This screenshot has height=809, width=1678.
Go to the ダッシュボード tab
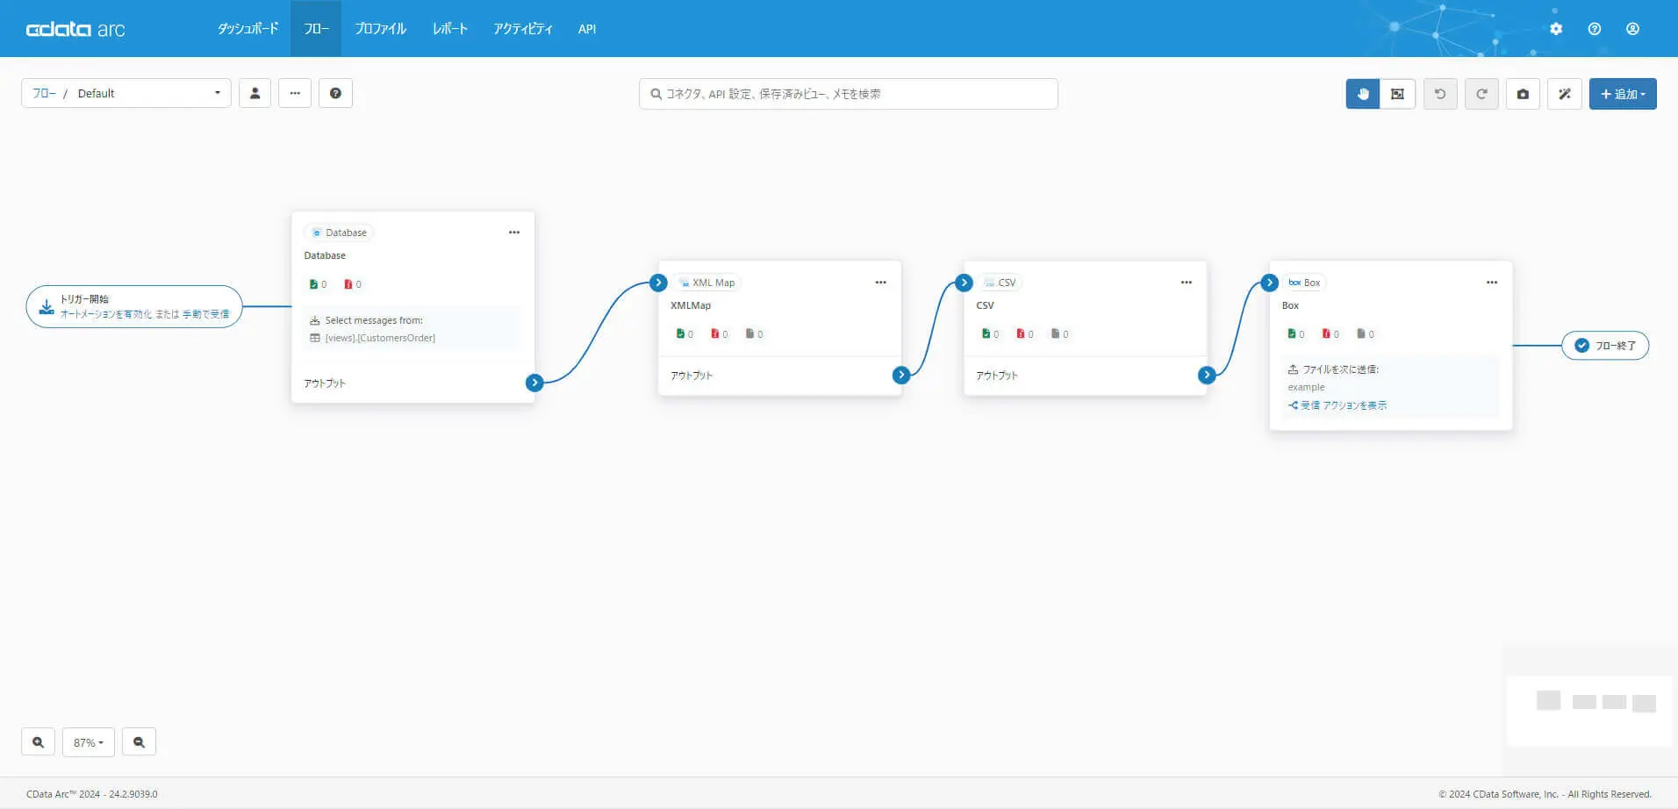pos(247,29)
